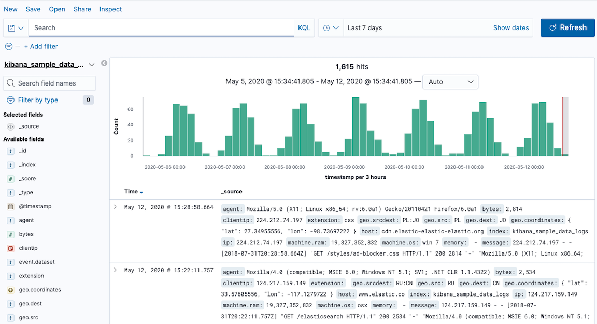Sort by Time column arrow
Image resolution: width=597 pixels, height=324 pixels.
141,192
